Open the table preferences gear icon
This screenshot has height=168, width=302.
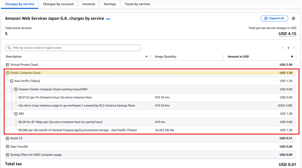293,19
